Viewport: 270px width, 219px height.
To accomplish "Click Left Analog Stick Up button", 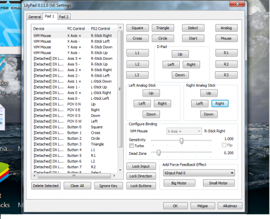I will [151, 93].
